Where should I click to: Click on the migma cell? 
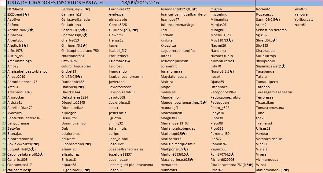tap(216, 9)
